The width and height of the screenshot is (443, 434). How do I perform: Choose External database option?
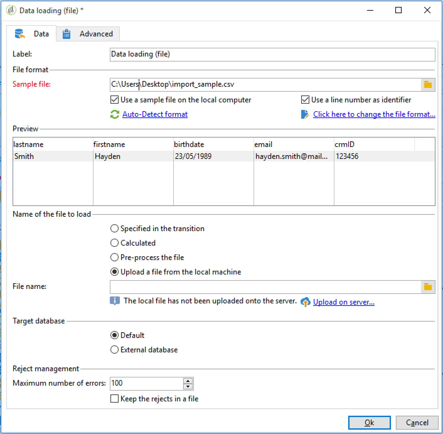coord(115,350)
